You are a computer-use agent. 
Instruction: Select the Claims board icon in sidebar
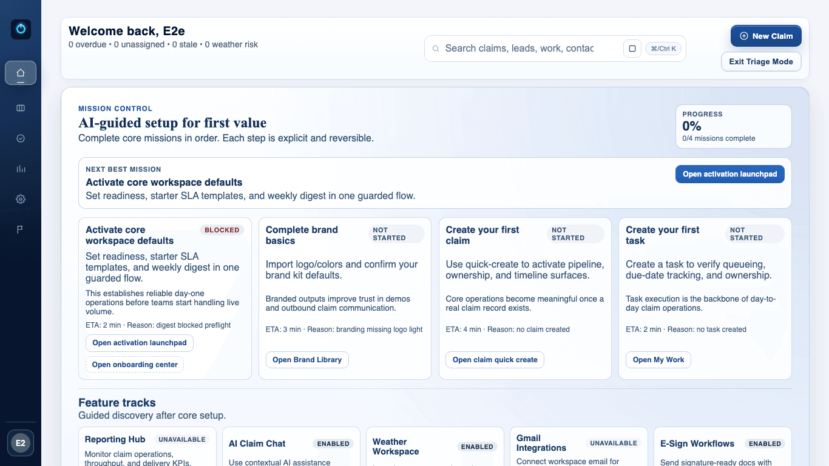coord(21,108)
